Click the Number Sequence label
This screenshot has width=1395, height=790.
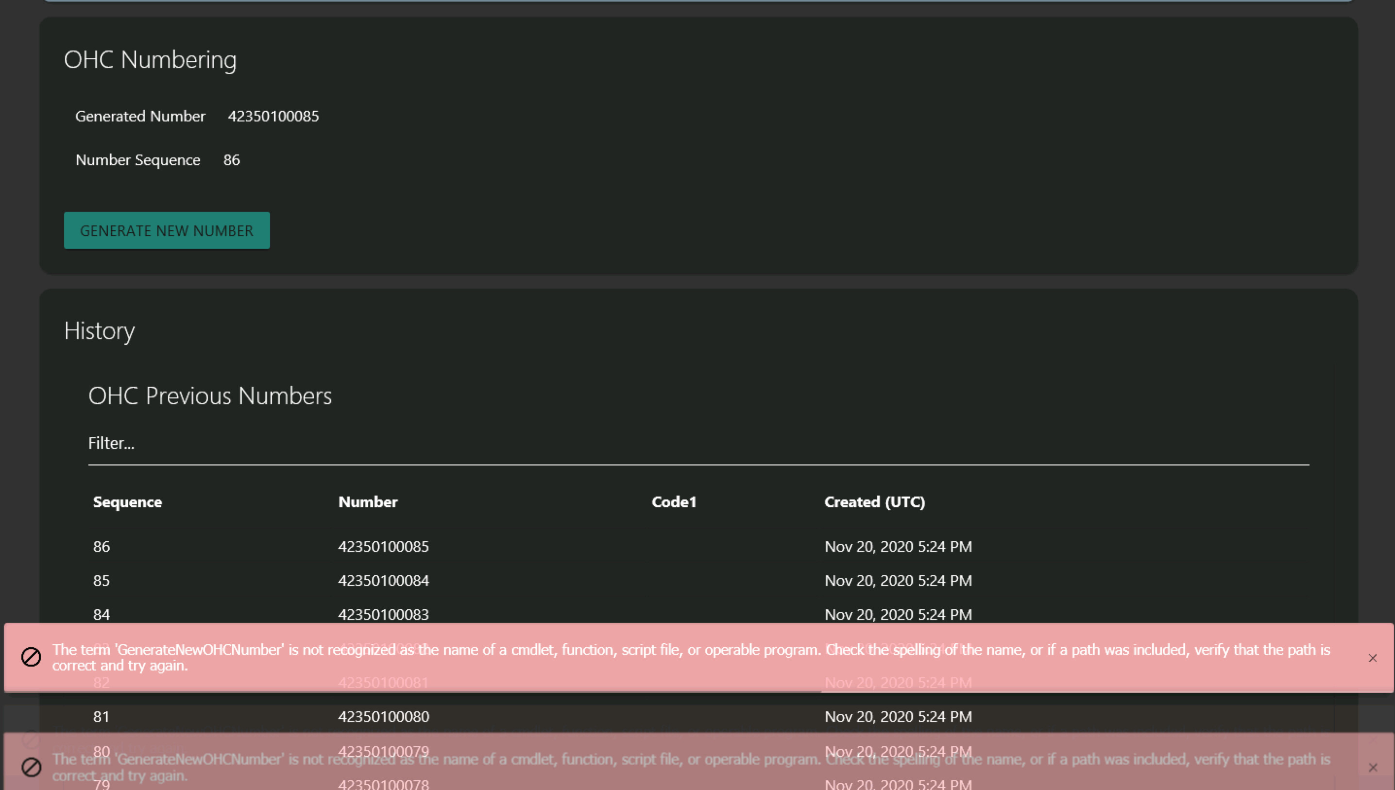pos(138,160)
